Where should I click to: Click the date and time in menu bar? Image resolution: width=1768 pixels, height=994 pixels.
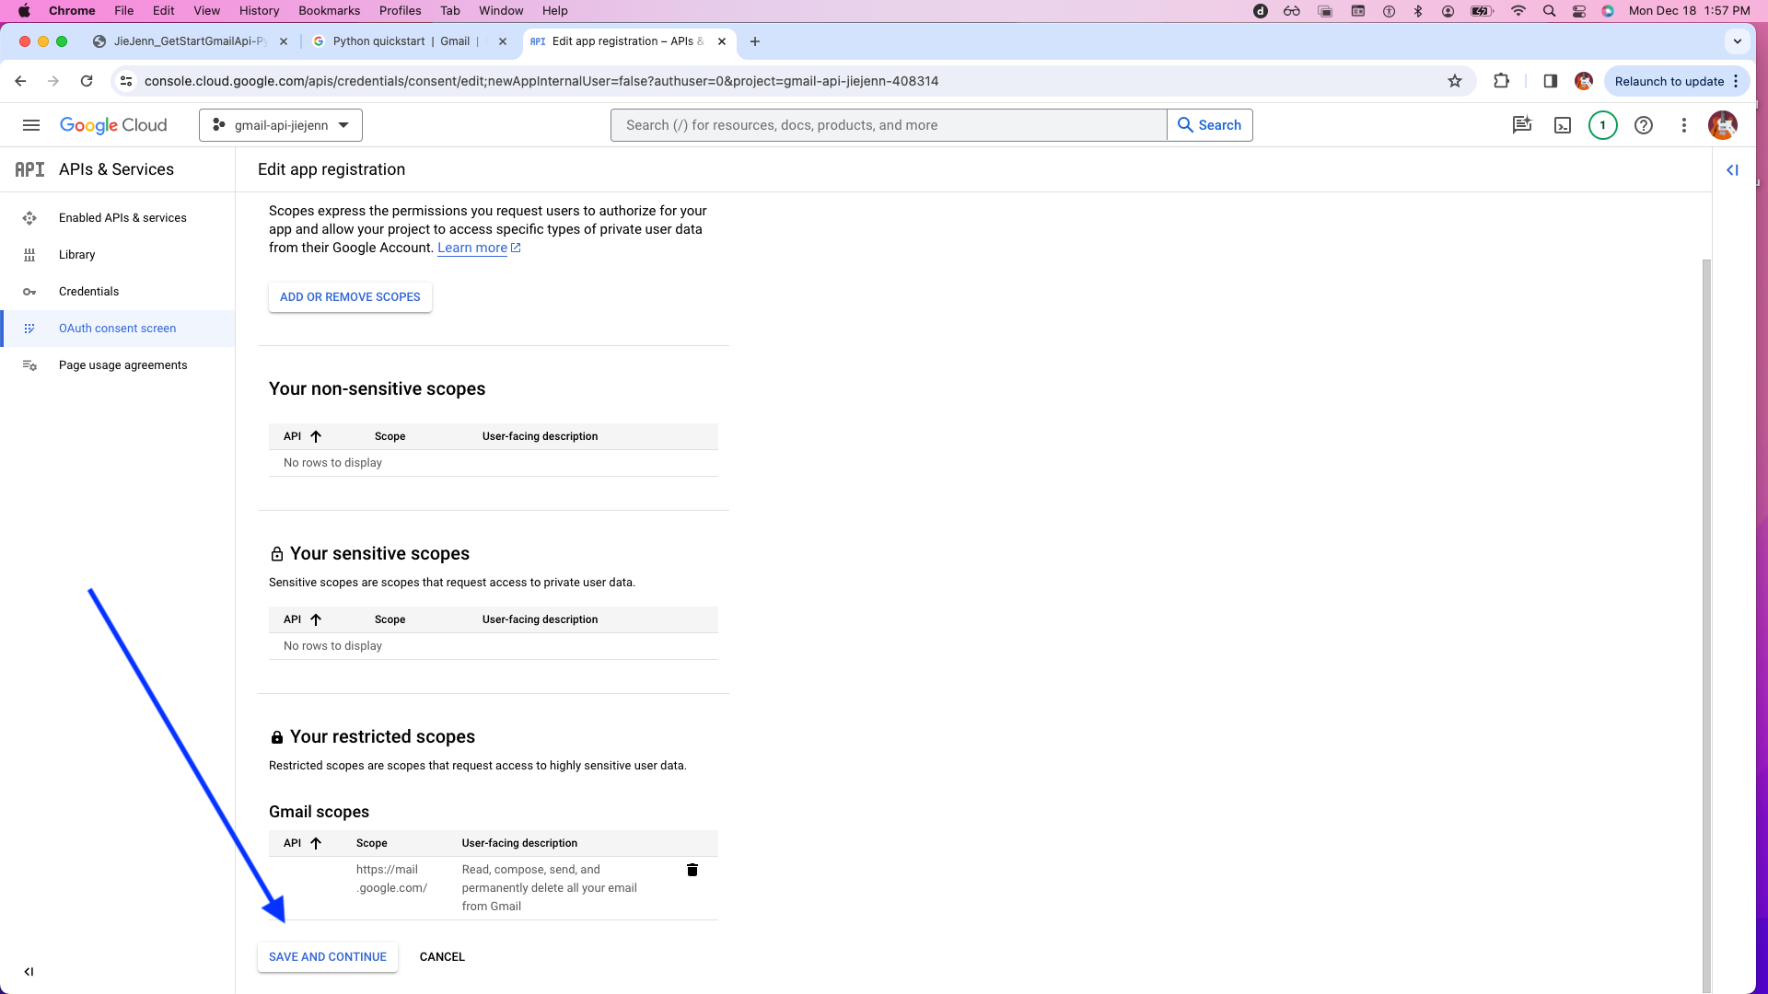point(1689,11)
